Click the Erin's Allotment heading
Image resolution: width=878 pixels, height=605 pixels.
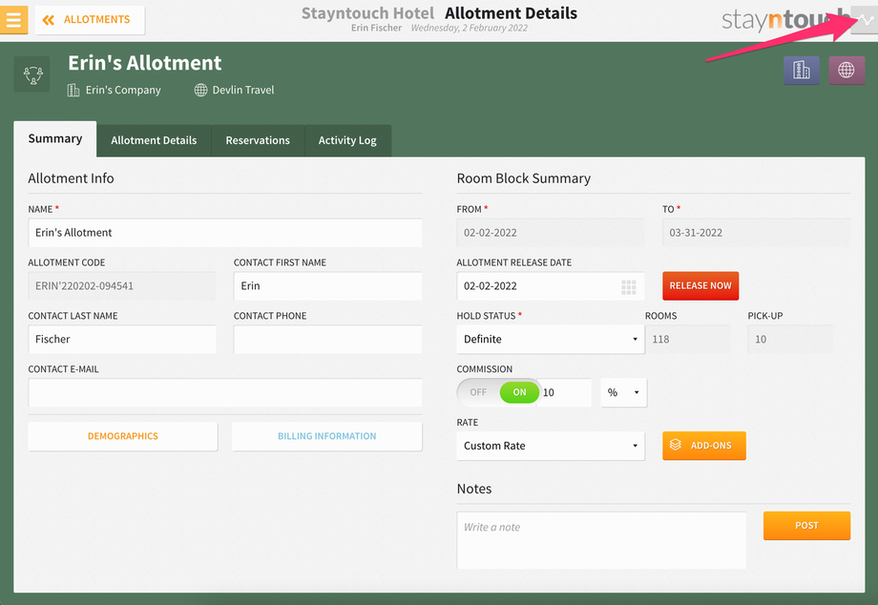[x=145, y=63]
